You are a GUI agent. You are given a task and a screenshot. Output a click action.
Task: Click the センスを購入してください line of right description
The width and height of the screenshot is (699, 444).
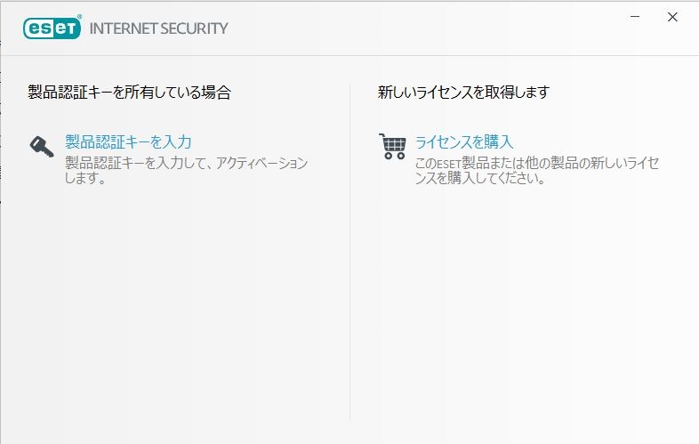pos(479,178)
